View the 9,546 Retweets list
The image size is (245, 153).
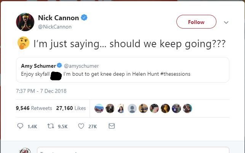pos(34,108)
